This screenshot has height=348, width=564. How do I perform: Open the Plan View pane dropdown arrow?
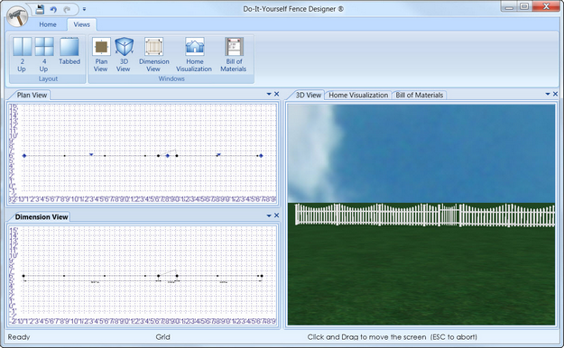(269, 94)
